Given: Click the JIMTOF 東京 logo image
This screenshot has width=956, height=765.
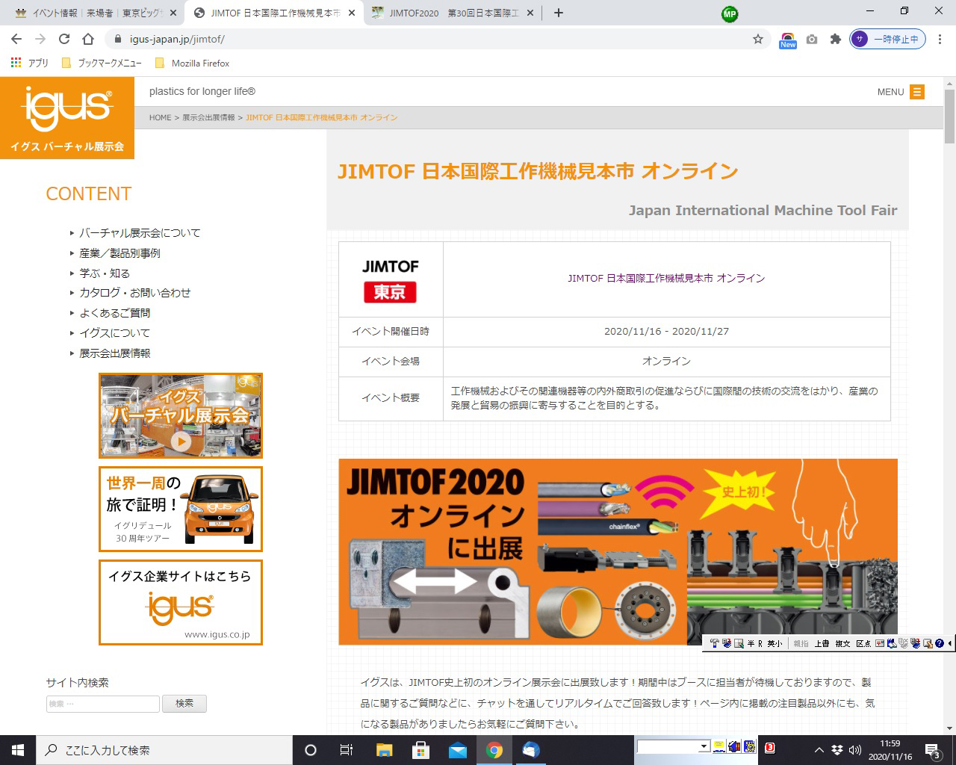Looking at the screenshot, I should pos(390,280).
